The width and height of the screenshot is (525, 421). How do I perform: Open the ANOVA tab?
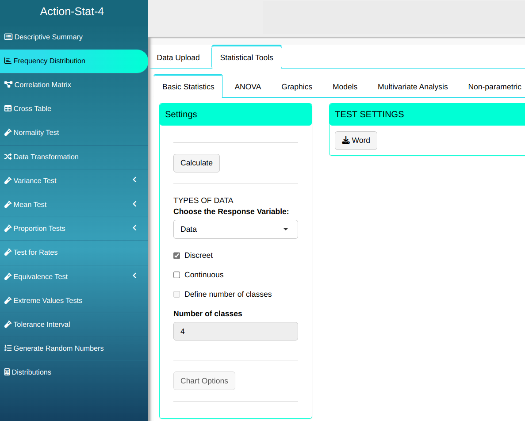pyautogui.click(x=248, y=87)
